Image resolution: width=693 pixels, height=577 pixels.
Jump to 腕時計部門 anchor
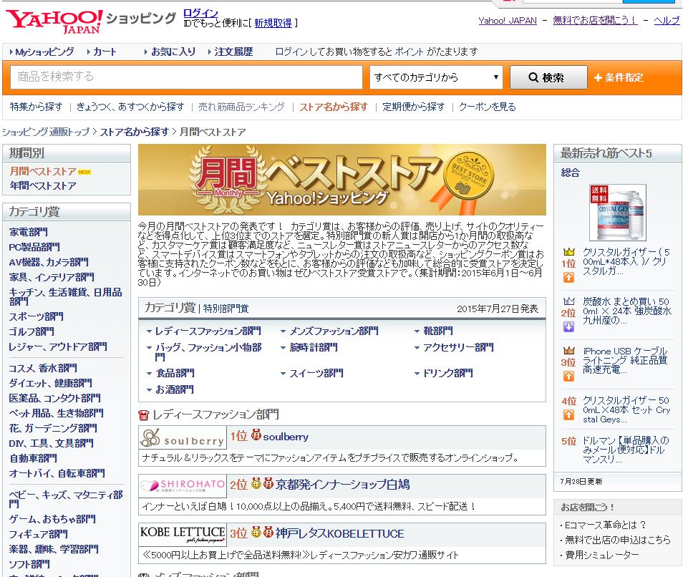(314, 348)
